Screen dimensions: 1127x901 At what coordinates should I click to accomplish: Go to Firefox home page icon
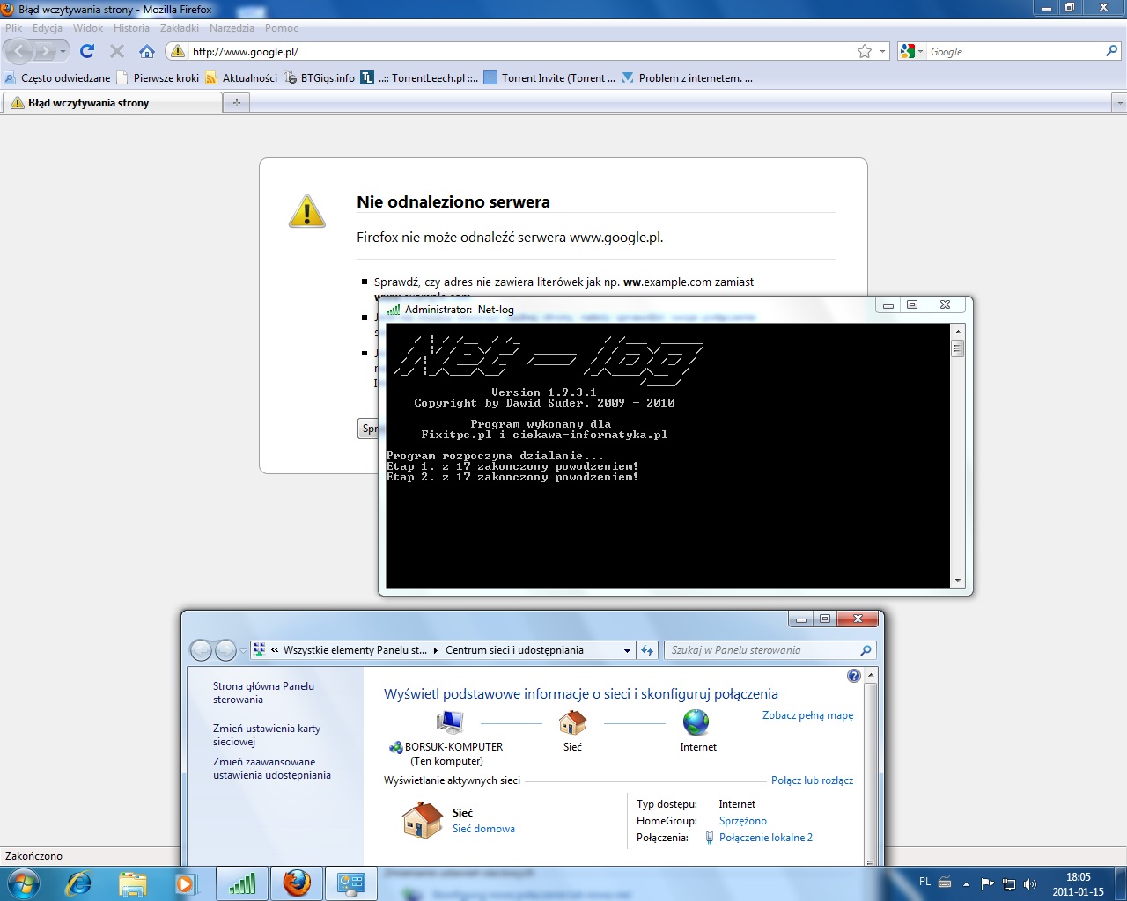[147, 51]
